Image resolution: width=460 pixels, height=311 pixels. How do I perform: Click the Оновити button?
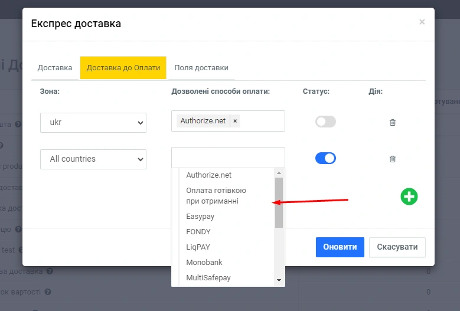(x=340, y=247)
